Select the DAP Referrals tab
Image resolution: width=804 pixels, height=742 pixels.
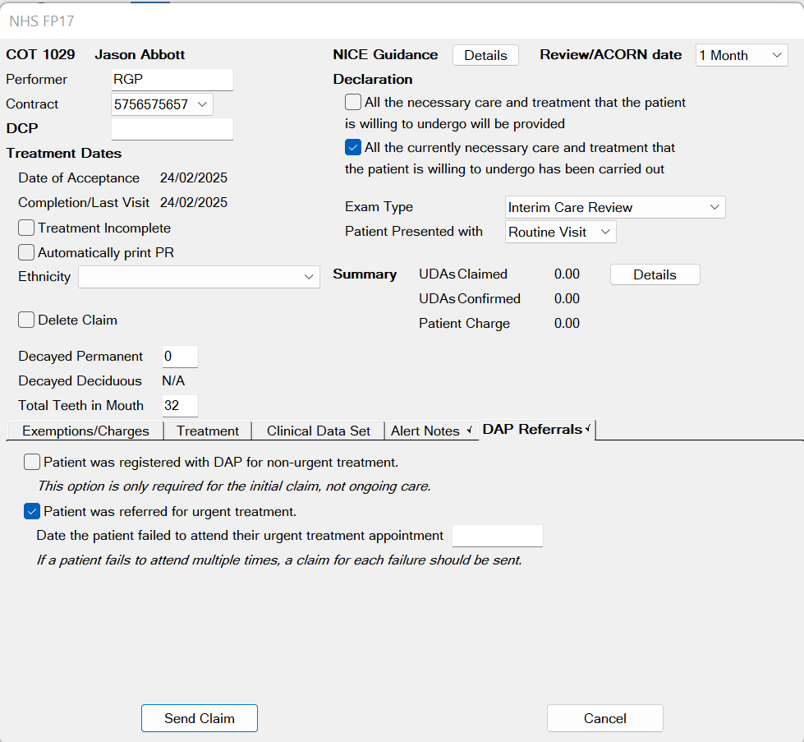536,430
